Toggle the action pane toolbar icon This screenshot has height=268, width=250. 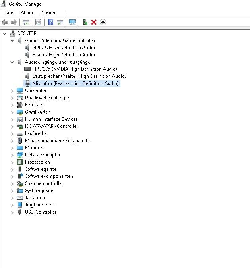[60, 22]
